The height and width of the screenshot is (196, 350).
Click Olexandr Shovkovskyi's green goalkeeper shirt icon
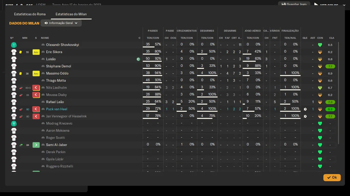pyautogui.click(x=14, y=45)
